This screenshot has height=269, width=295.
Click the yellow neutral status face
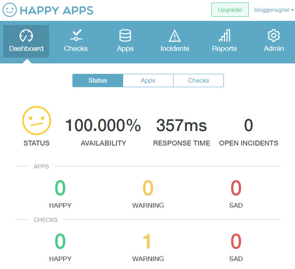click(x=37, y=121)
